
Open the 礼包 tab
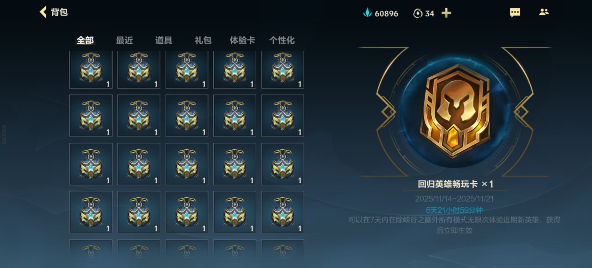(203, 40)
